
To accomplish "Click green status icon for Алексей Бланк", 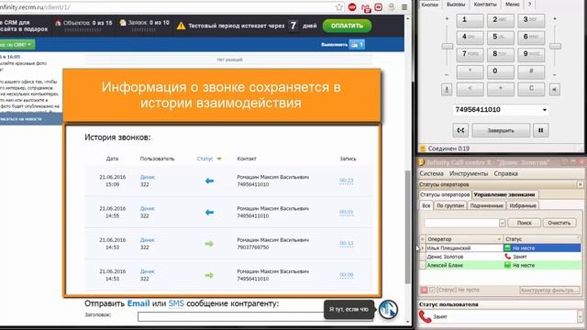I will [x=507, y=265].
